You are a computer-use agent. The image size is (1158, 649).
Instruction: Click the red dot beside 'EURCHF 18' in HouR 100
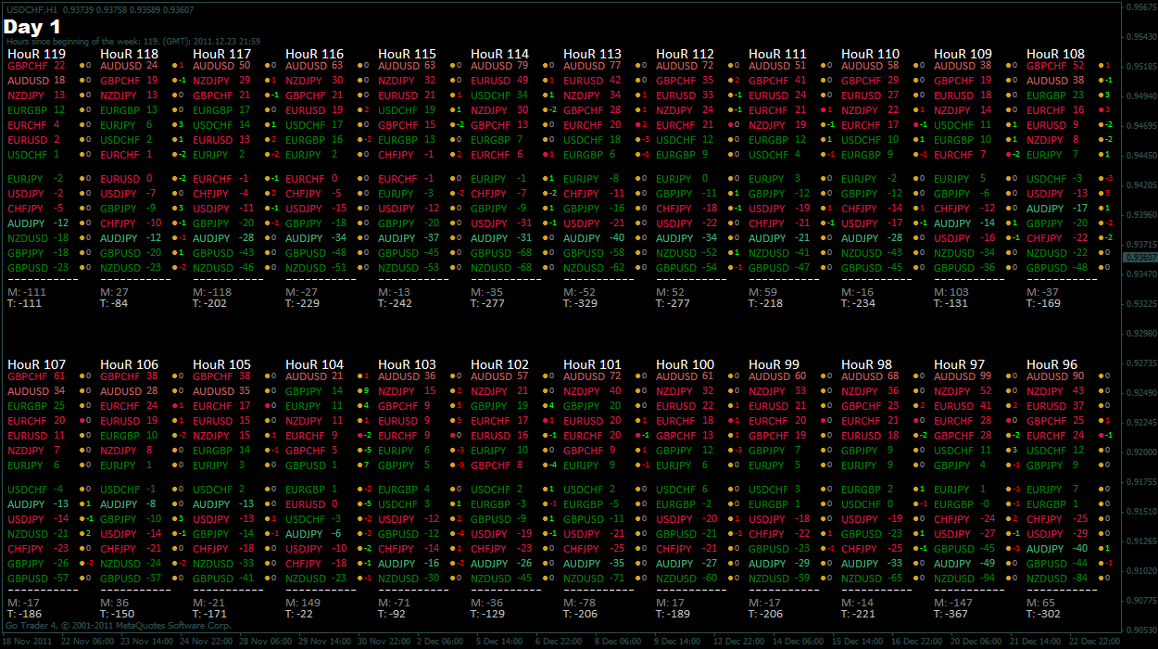(730, 421)
